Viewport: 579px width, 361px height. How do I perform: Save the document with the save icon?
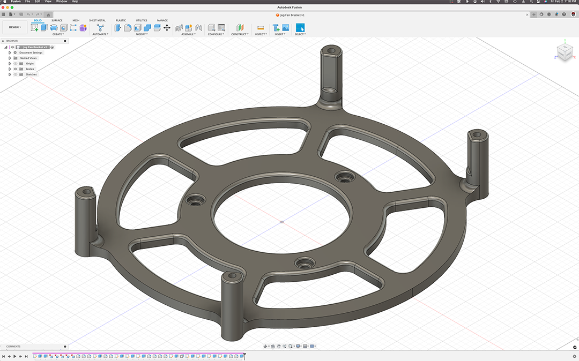pyautogui.click(x=21, y=14)
